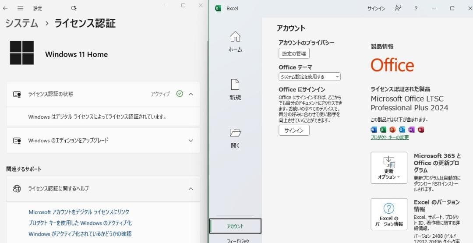Click the Excel product icon in product list

pos(383,130)
